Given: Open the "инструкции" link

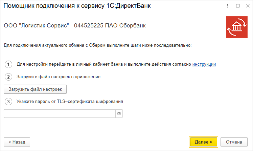Looking at the screenshot, I should coord(204,64).
